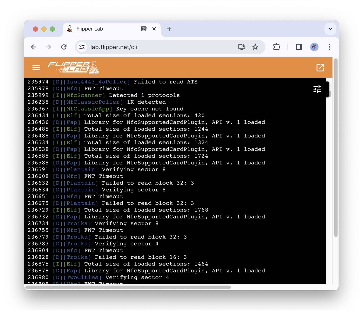
Task: Click 'Total size of loaded sections: 1768'
Action: coord(146,210)
